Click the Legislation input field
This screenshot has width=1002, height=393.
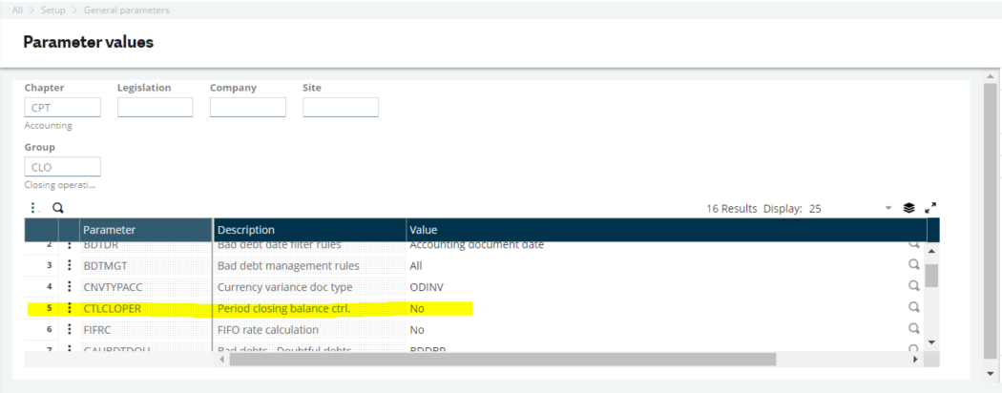(x=155, y=108)
